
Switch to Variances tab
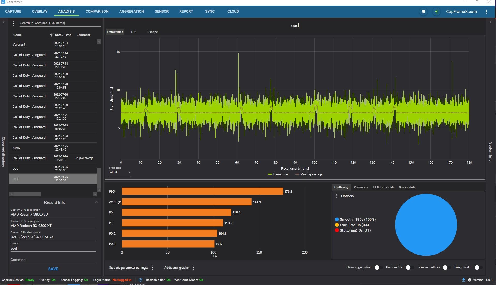pos(361,187)
